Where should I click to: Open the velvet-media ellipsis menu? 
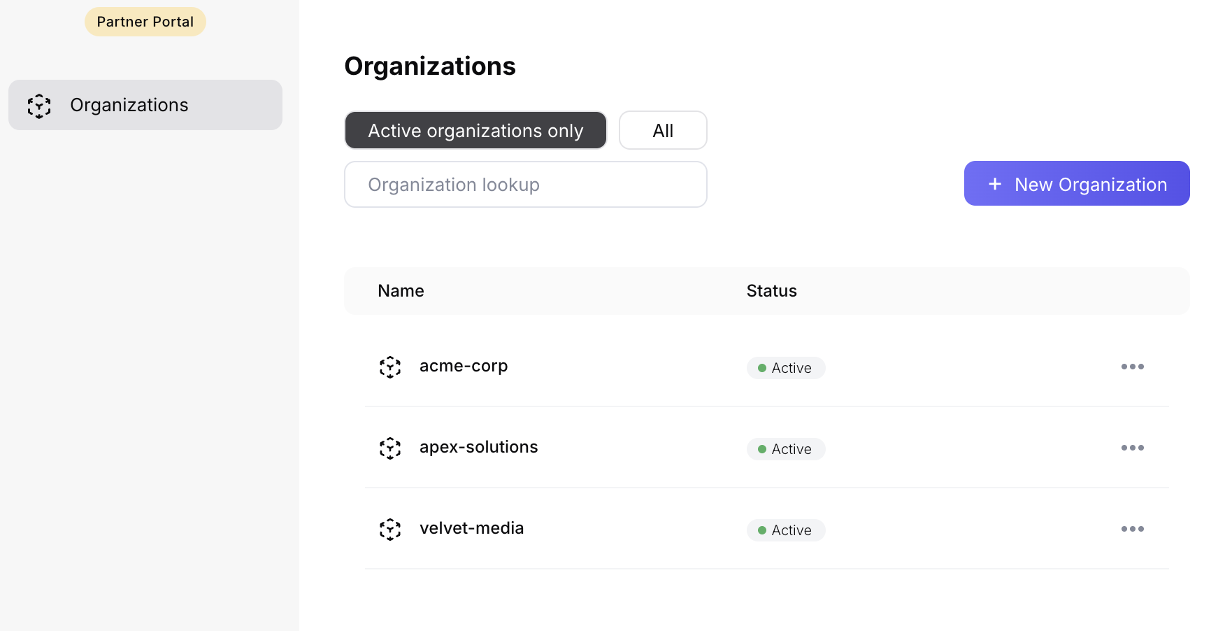pos(1132,530)
